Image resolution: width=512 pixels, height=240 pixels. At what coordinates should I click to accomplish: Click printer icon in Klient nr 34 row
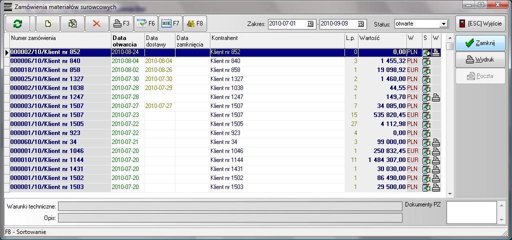[436, 142]
